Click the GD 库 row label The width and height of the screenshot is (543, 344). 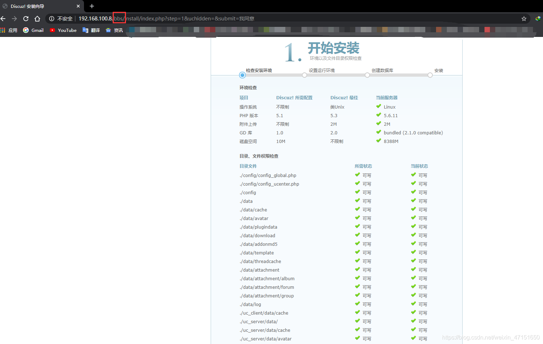pos(246,133)
